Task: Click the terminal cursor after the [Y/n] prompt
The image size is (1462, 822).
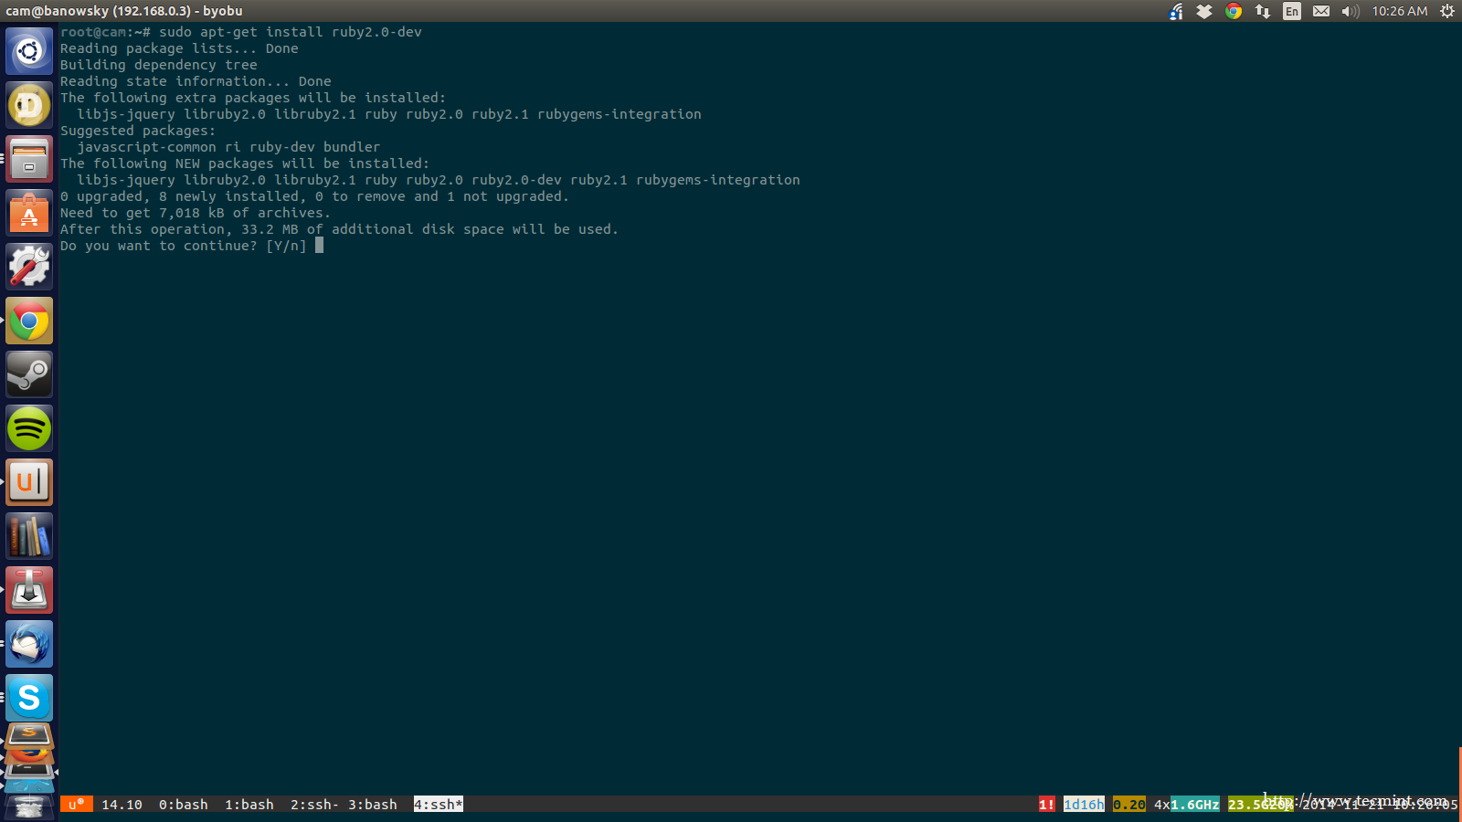Action: (x=319, y=245)
